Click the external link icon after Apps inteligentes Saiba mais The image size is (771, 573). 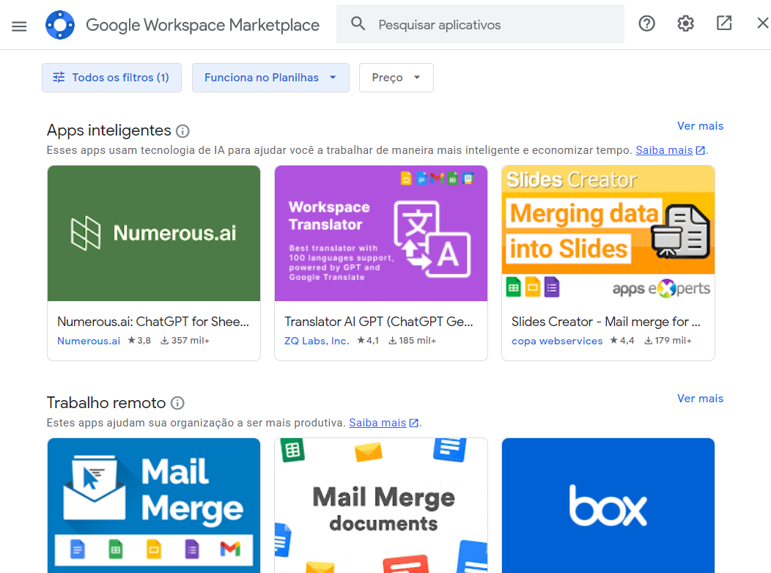click(700, 150)
